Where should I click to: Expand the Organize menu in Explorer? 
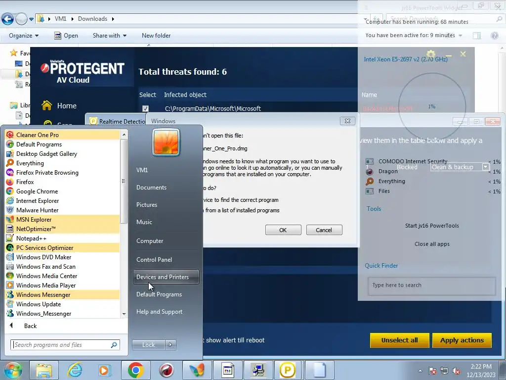(24, 36)
